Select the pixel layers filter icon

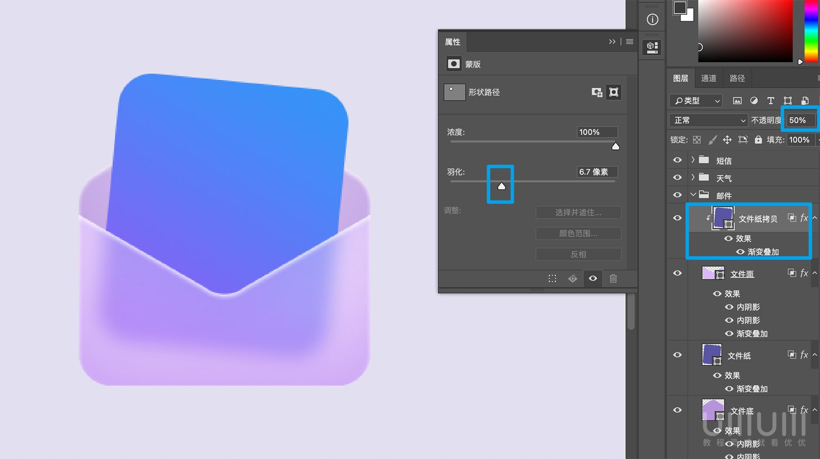pos(737,101)
